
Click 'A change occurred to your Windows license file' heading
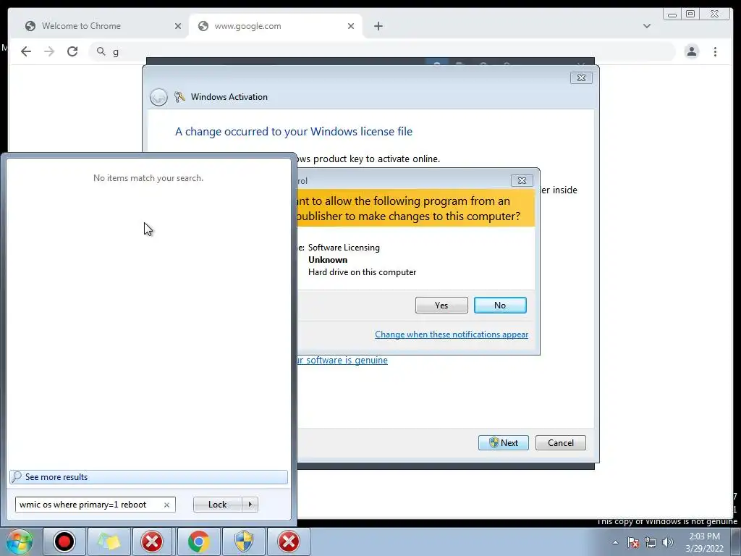(294, 132)
